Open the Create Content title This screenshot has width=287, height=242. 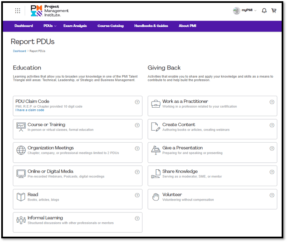179,124
